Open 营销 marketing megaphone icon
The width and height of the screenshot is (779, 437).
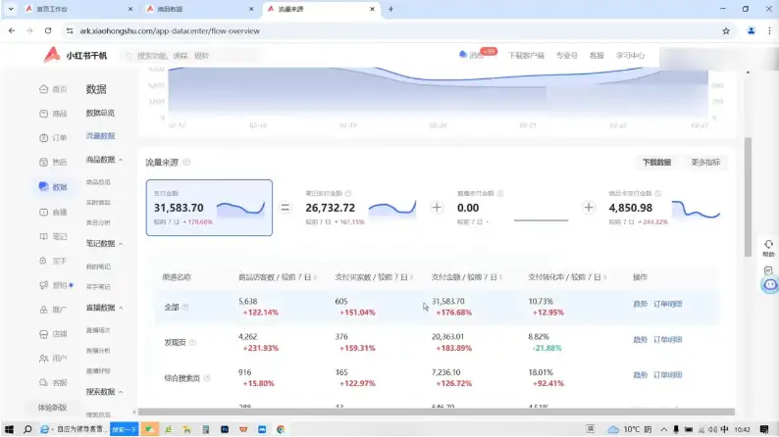44,285
